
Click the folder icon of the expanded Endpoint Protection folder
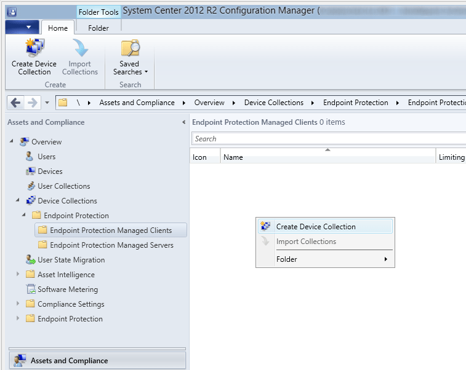[36, 215]
